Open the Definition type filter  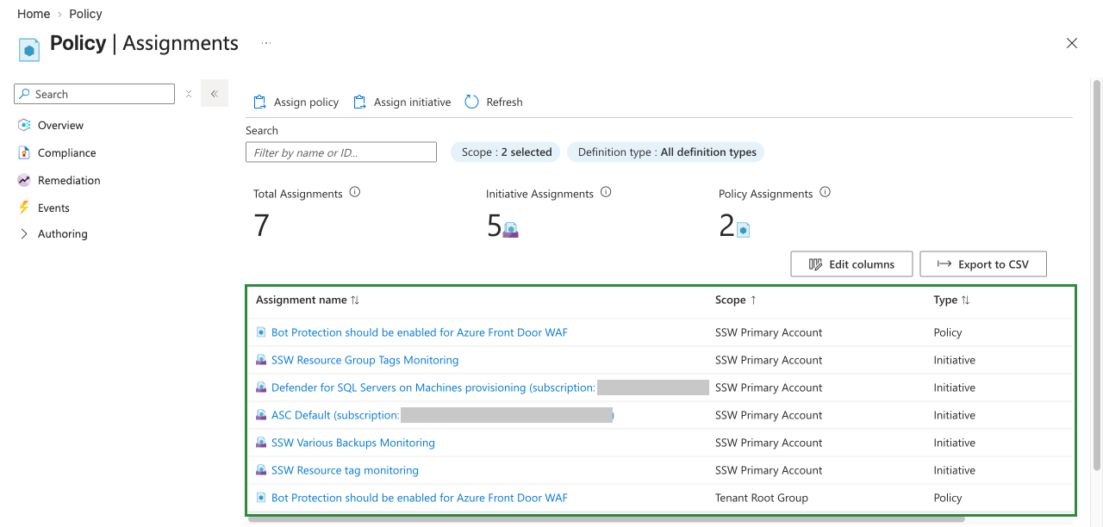coord(666,152)
